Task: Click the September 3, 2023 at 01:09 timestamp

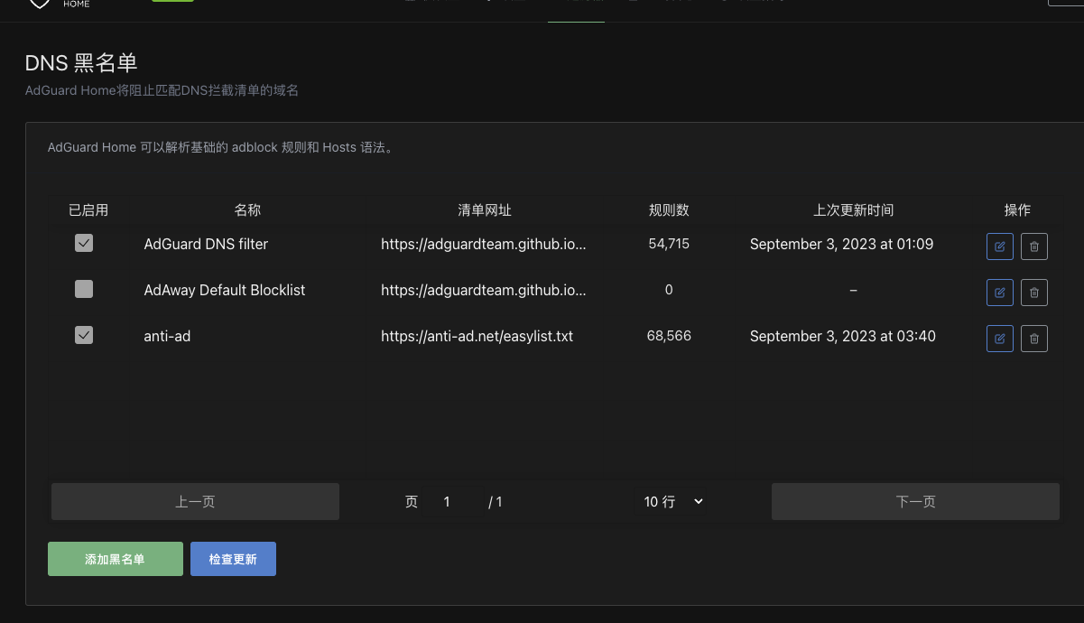Action: point(841,244)
